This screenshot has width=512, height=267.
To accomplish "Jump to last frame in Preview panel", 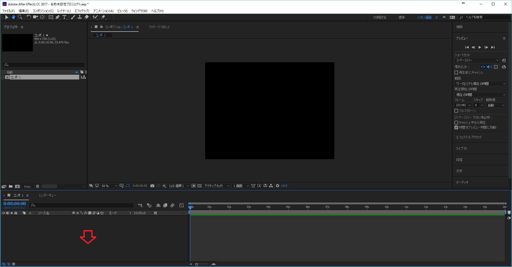I will (493, 47).
